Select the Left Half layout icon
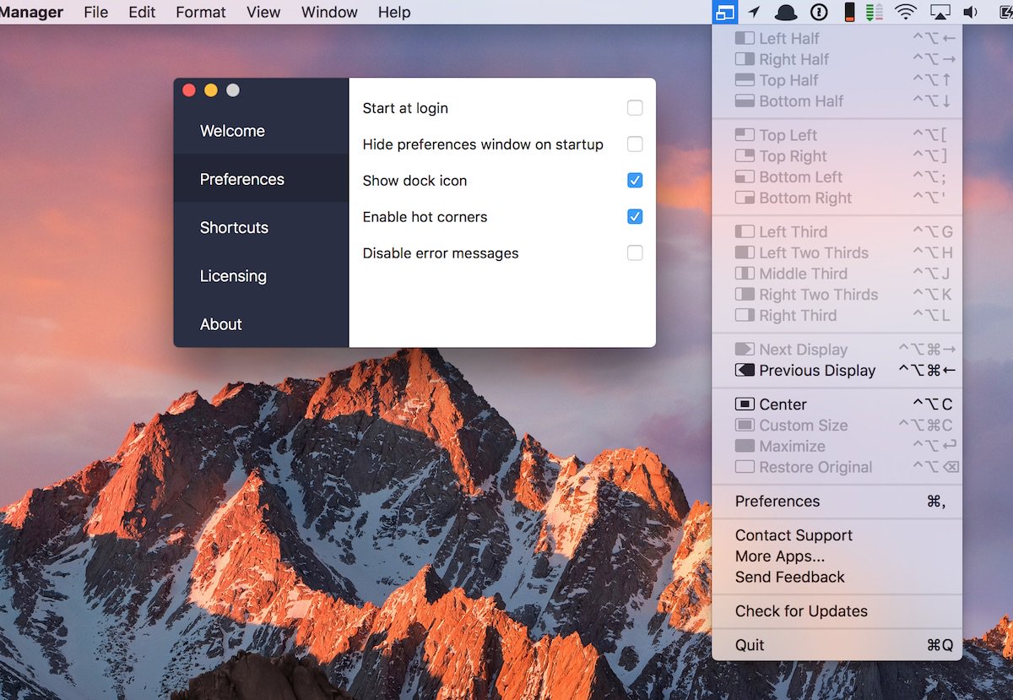This screenshot has width=1013, height=700. [x=746, y=38]
